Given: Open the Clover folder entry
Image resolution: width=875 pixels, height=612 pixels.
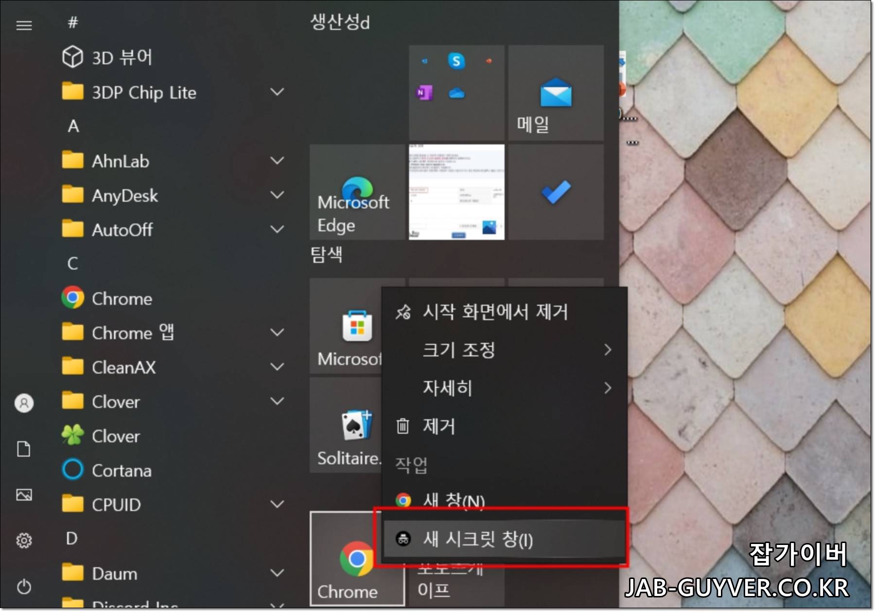Looking at the screenshot, I should point(101,401).
